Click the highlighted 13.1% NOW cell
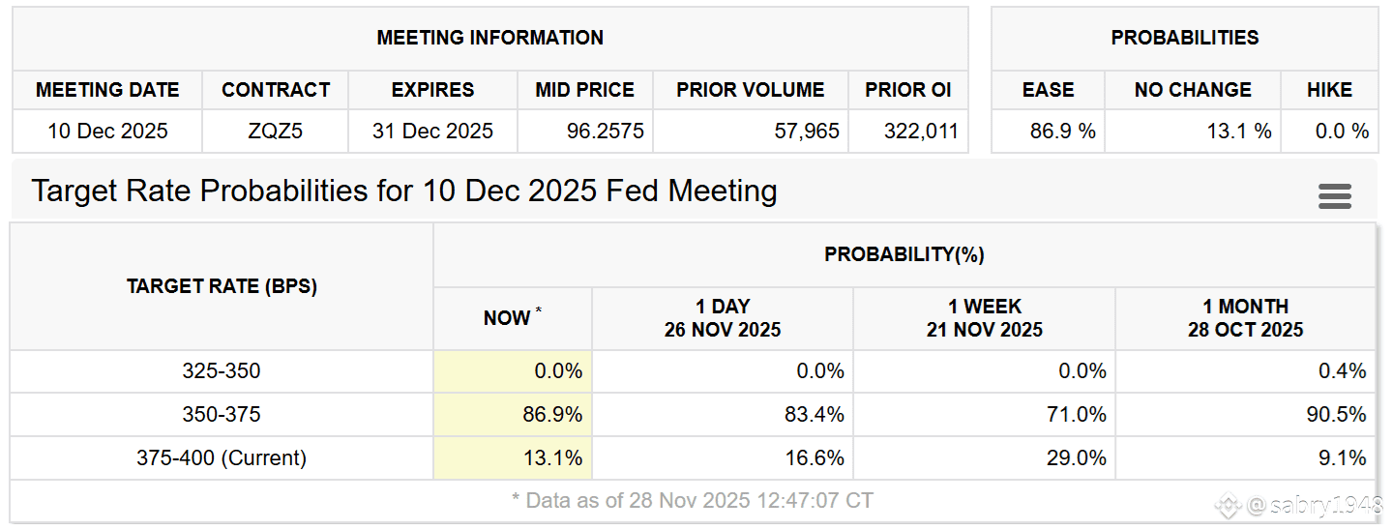The width and height of the screenshot is (1392, 530). pos(513,457)
